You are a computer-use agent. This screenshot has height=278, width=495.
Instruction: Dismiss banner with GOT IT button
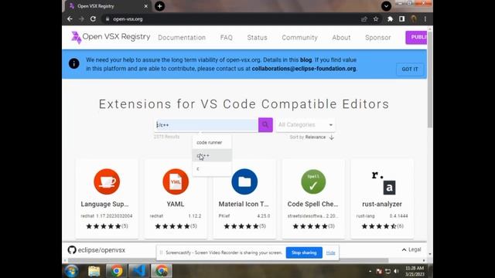point(410,69)
